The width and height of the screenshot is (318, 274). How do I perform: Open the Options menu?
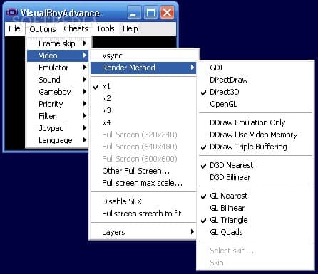pyautogui.click(x=43, y=29)
